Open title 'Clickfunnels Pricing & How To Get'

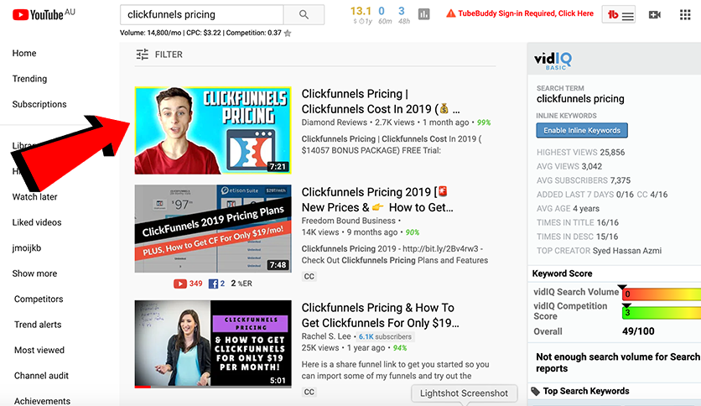(x=380, y=315)
